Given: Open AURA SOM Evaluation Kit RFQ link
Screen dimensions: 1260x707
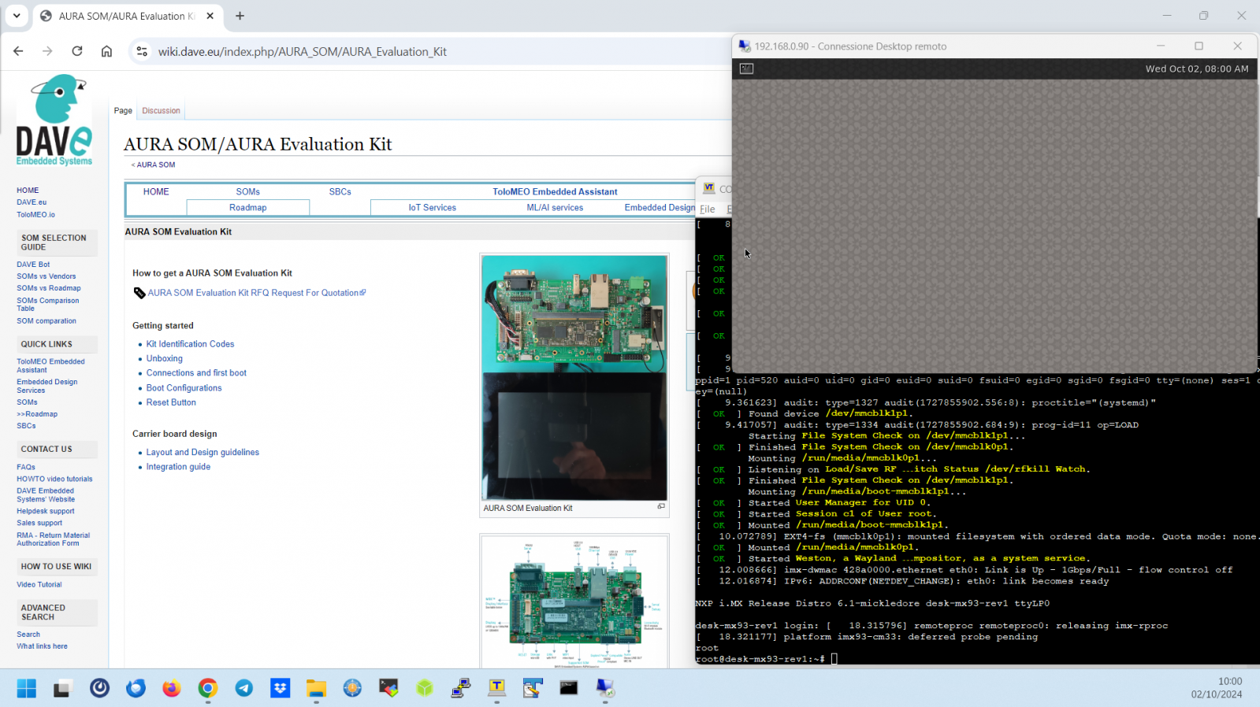Looking at the screenshot, I should pos(253,293).
